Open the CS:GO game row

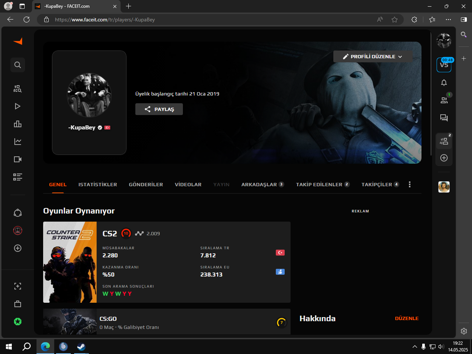click(x=167, y=322)
